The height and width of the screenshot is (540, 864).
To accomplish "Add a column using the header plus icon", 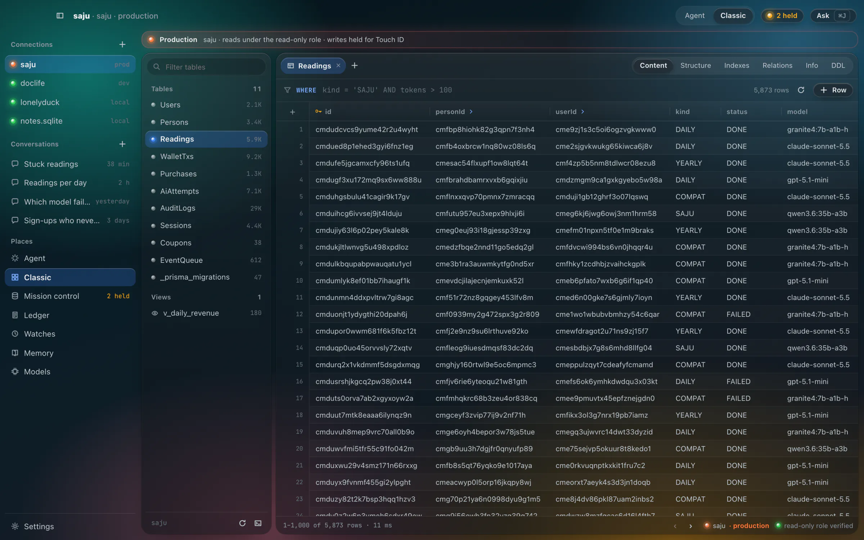I will click(x=293, y=112).
